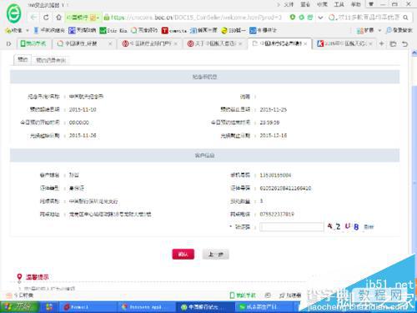Image resolution: width=417 pixels, height=313 pixels.
Task: Open the File menu
Action: coord(289,4)
